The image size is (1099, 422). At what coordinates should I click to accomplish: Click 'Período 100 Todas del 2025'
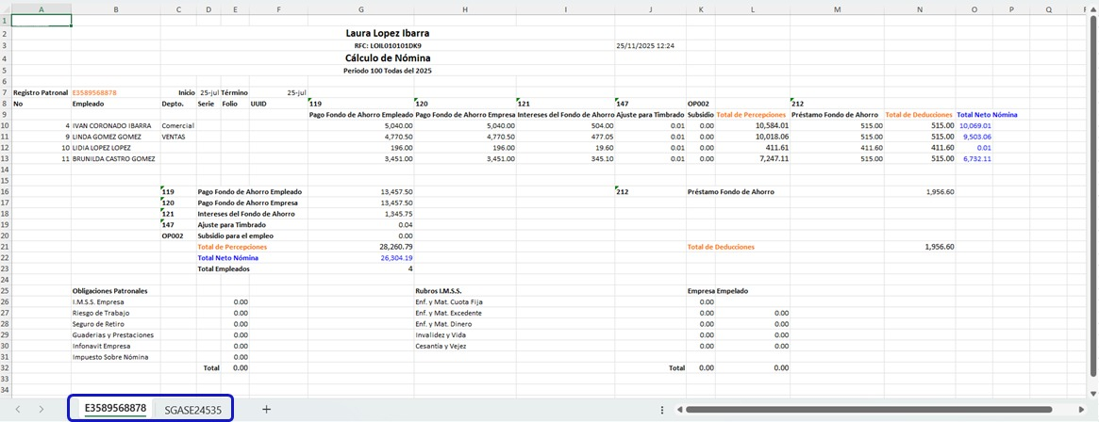point(388,71)
